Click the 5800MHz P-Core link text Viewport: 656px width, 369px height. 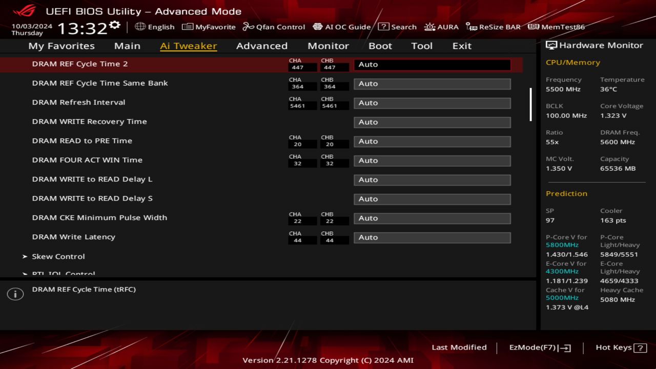tap(562, 245)
